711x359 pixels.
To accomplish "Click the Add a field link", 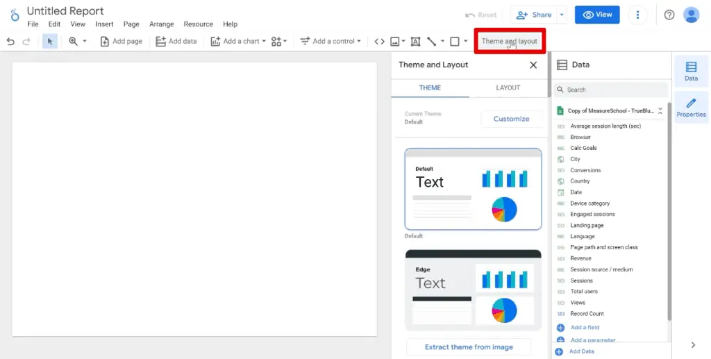I will point(585,327).
